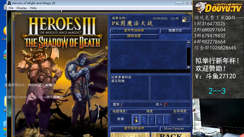Expand 显示高级选项 advanced options

coord(134,128)
